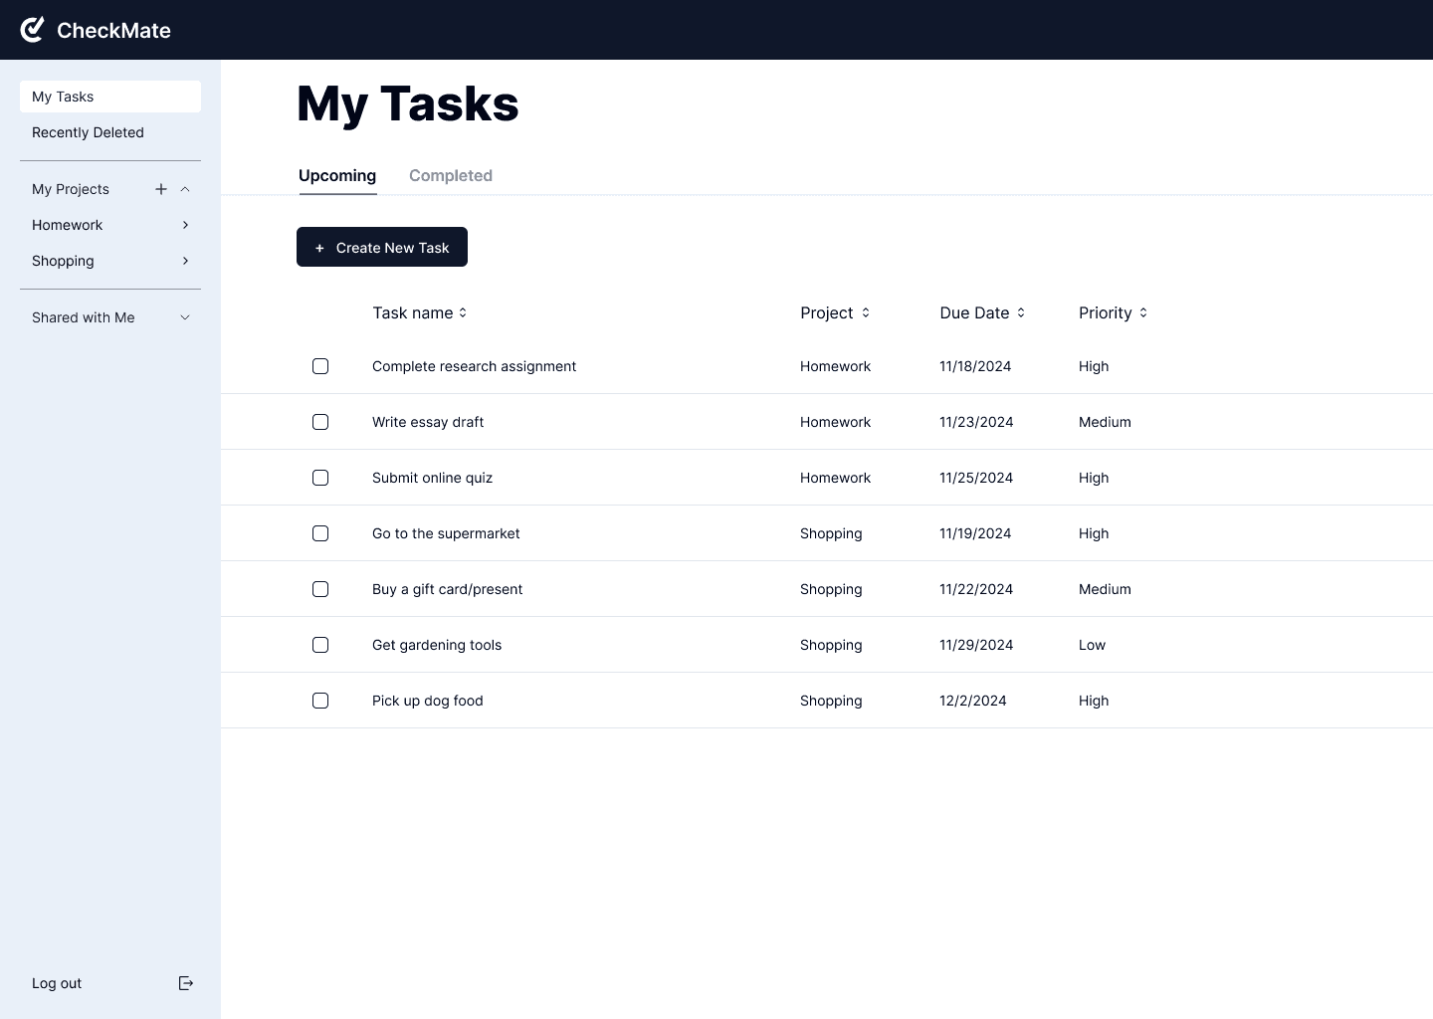Viewport: 1433px width, 1019px height.
Task: Open the Write essay draft task
Action: pos(428,422)
